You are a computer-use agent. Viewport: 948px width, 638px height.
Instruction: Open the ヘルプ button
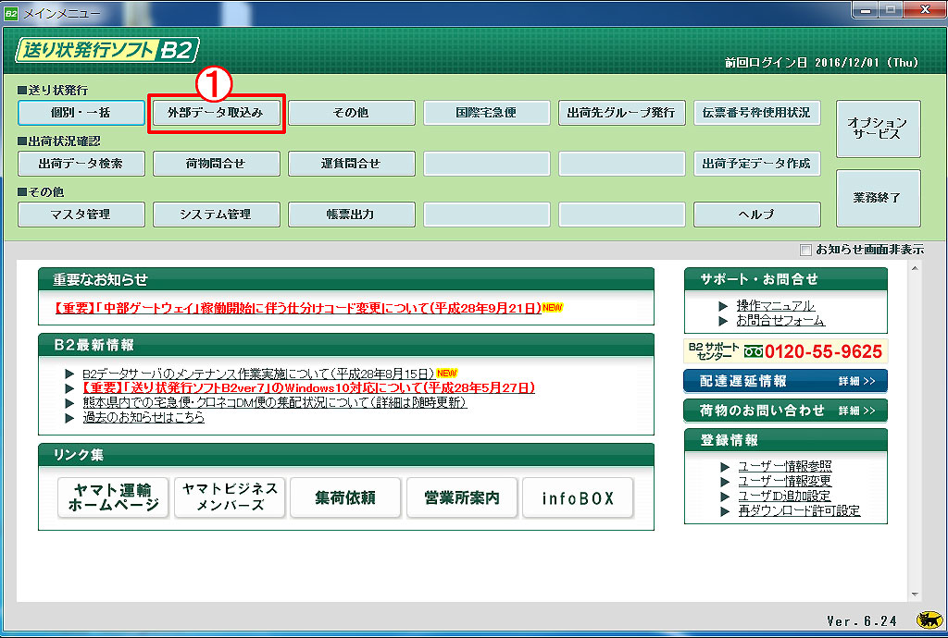point(756,215)
